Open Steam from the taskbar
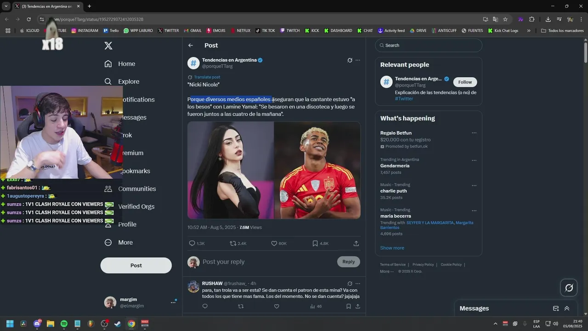This screenshot has width=588, height=331. click(x=118, y=324)
